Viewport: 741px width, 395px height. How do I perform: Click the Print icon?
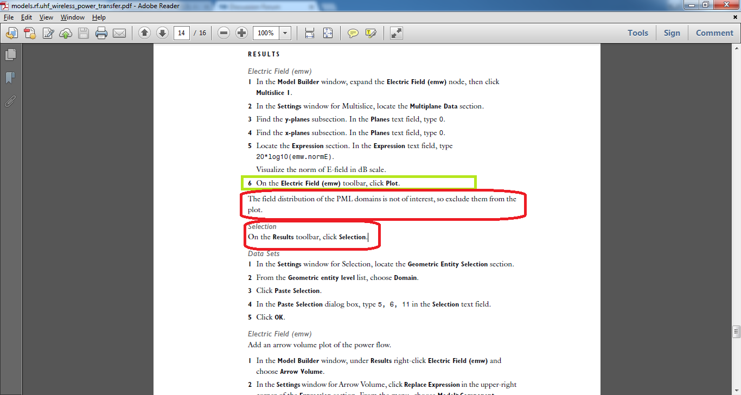pos(101,33)
